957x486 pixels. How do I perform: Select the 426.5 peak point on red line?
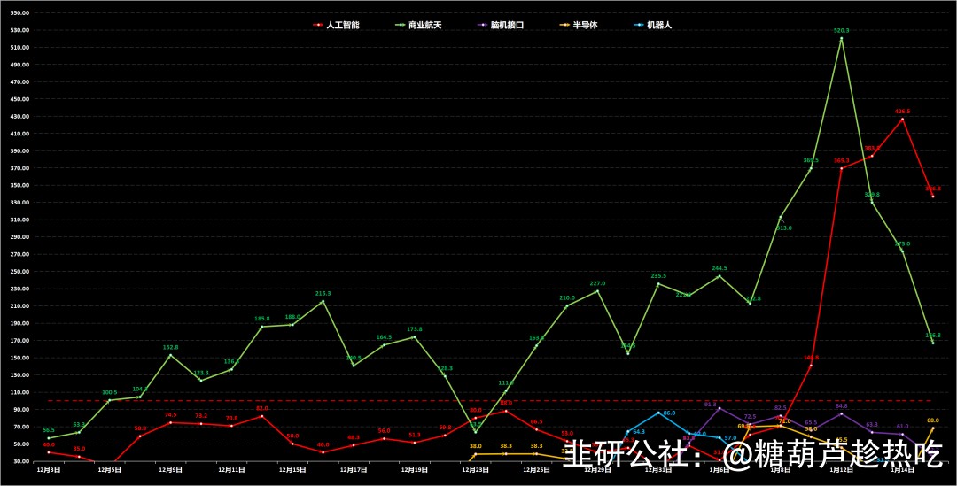click(902, 119)
